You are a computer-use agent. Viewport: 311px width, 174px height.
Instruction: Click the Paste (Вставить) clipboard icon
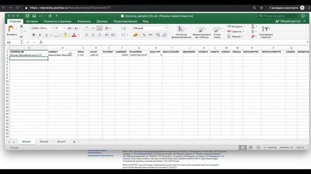click(x=11, y=29)
